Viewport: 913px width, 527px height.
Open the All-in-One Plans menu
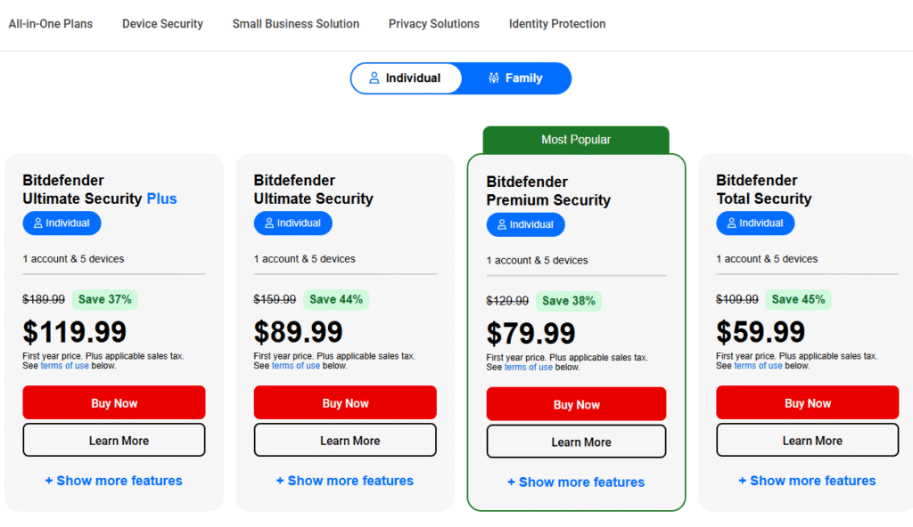pos(51,24)
